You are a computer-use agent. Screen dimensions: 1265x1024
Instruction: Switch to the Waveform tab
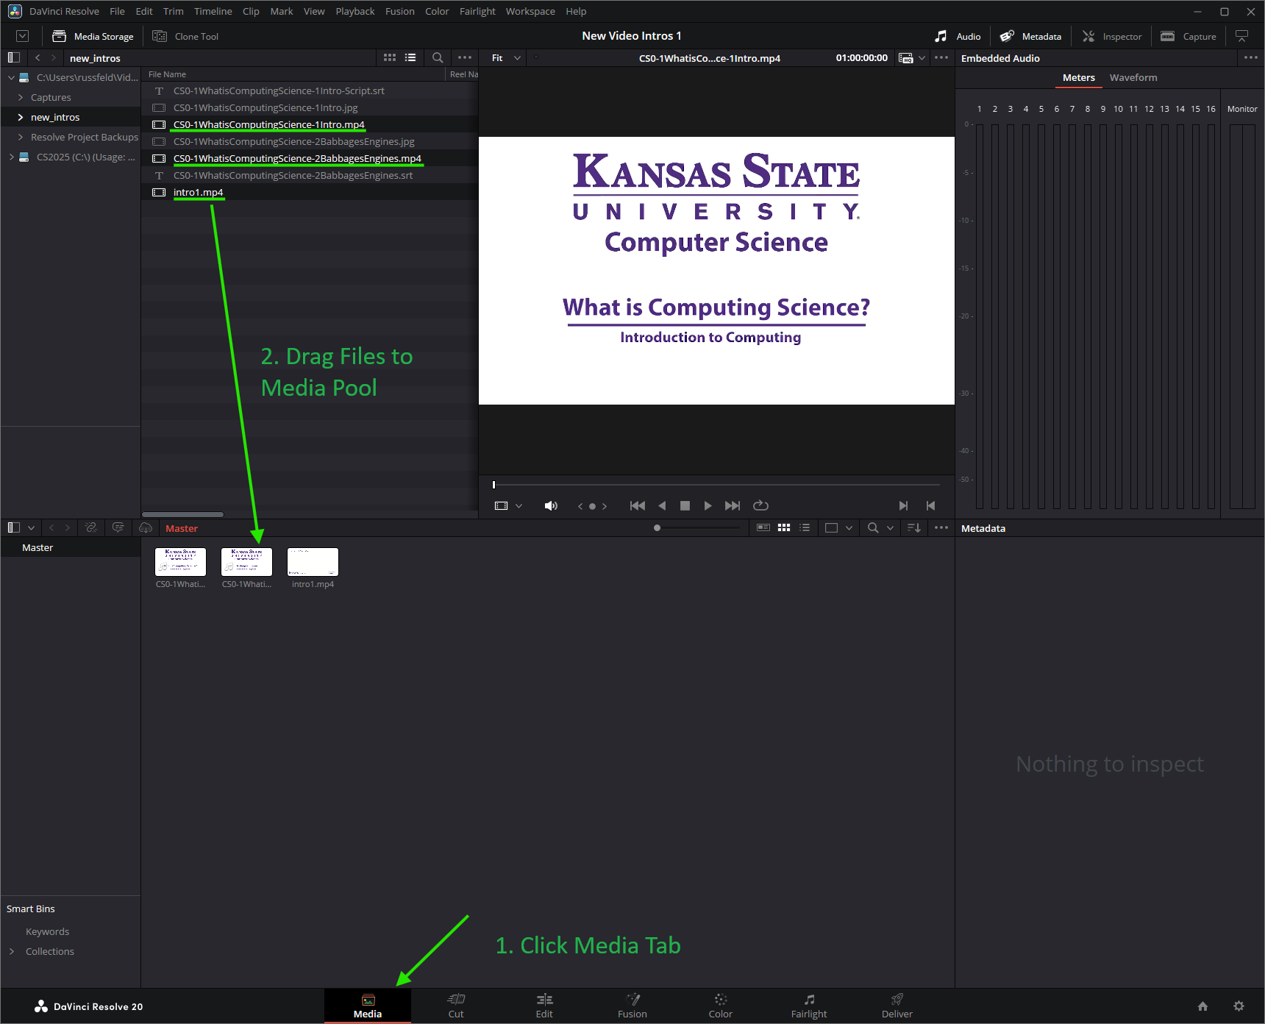[1133, 77]
